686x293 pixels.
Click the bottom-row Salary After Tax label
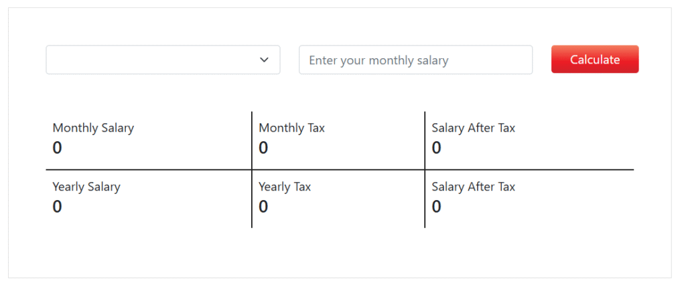click(x=473, y=187)
